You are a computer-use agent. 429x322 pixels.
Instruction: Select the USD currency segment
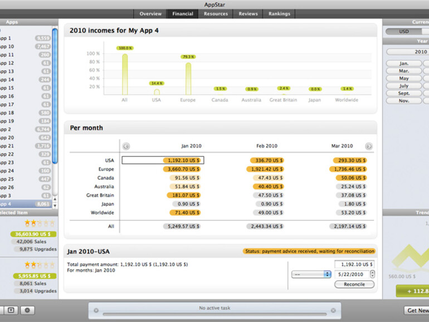pos(404,31)
